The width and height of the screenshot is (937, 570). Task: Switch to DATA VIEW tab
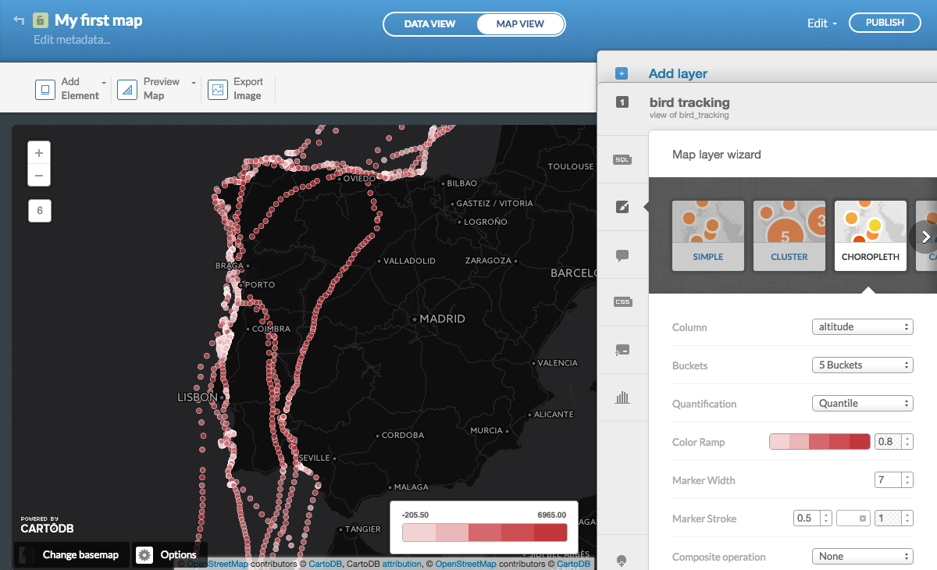(429, 23)
